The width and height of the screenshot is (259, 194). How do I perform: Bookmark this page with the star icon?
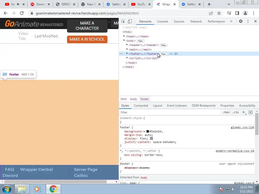point(219,13)
